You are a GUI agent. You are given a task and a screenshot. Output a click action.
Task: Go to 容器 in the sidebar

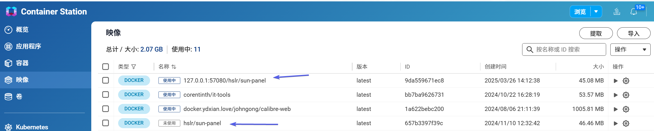click(22, 63)
